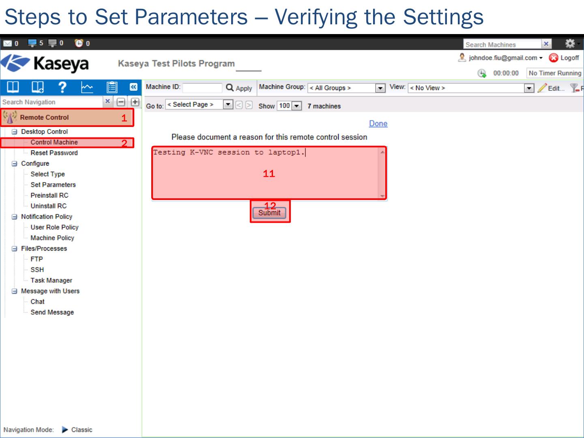Expand all navigation tree items
This screenshot has width=584, height=438.
(x=135, y=102)
